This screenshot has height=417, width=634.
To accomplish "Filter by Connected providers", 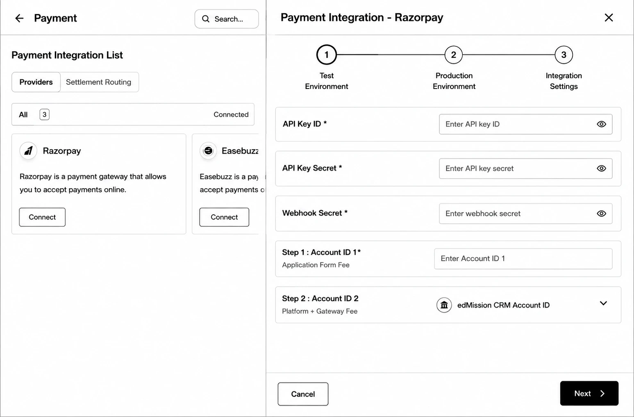I will point(231,114).
